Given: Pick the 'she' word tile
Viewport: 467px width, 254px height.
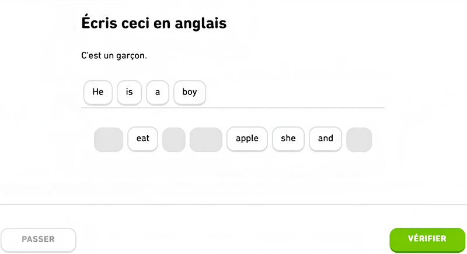Looking at the screenshot, I should tap(288, 139).
